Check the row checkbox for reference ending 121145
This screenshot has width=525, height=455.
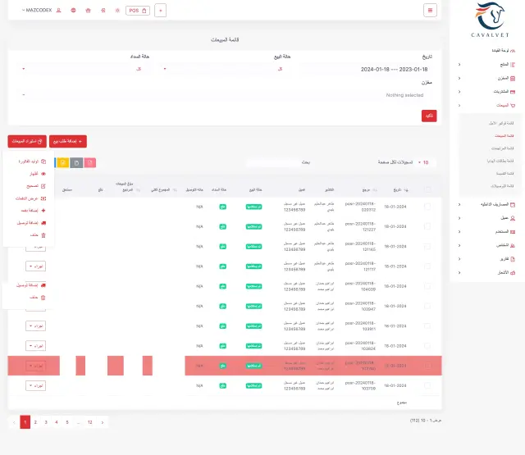point(427,247)
